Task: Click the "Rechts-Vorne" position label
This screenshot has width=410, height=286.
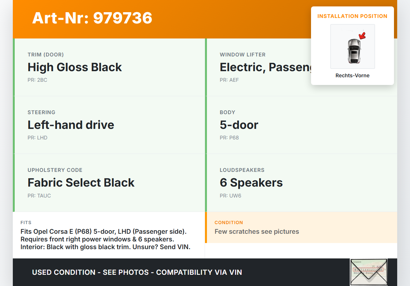Action: point(352,76)
